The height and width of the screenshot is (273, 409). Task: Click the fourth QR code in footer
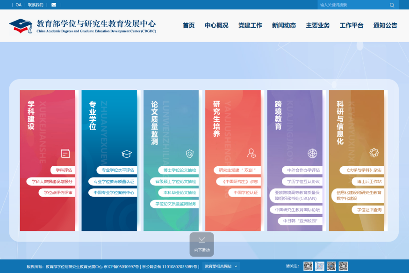tap(343, 266)
